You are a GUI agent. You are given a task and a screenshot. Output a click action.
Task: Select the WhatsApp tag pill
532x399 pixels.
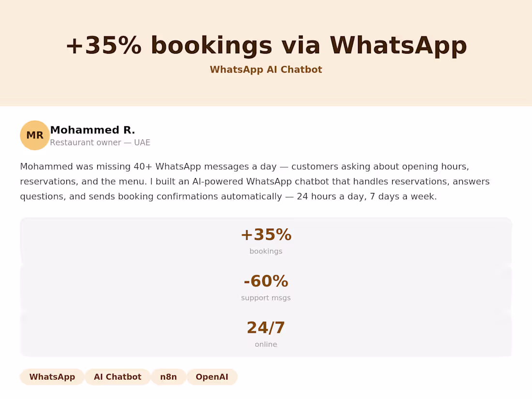pyautogui.click(x=52, y=377)
